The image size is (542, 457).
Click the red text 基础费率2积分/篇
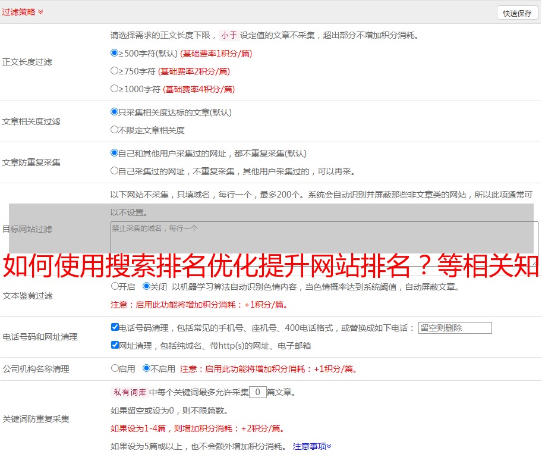point(194,71)
